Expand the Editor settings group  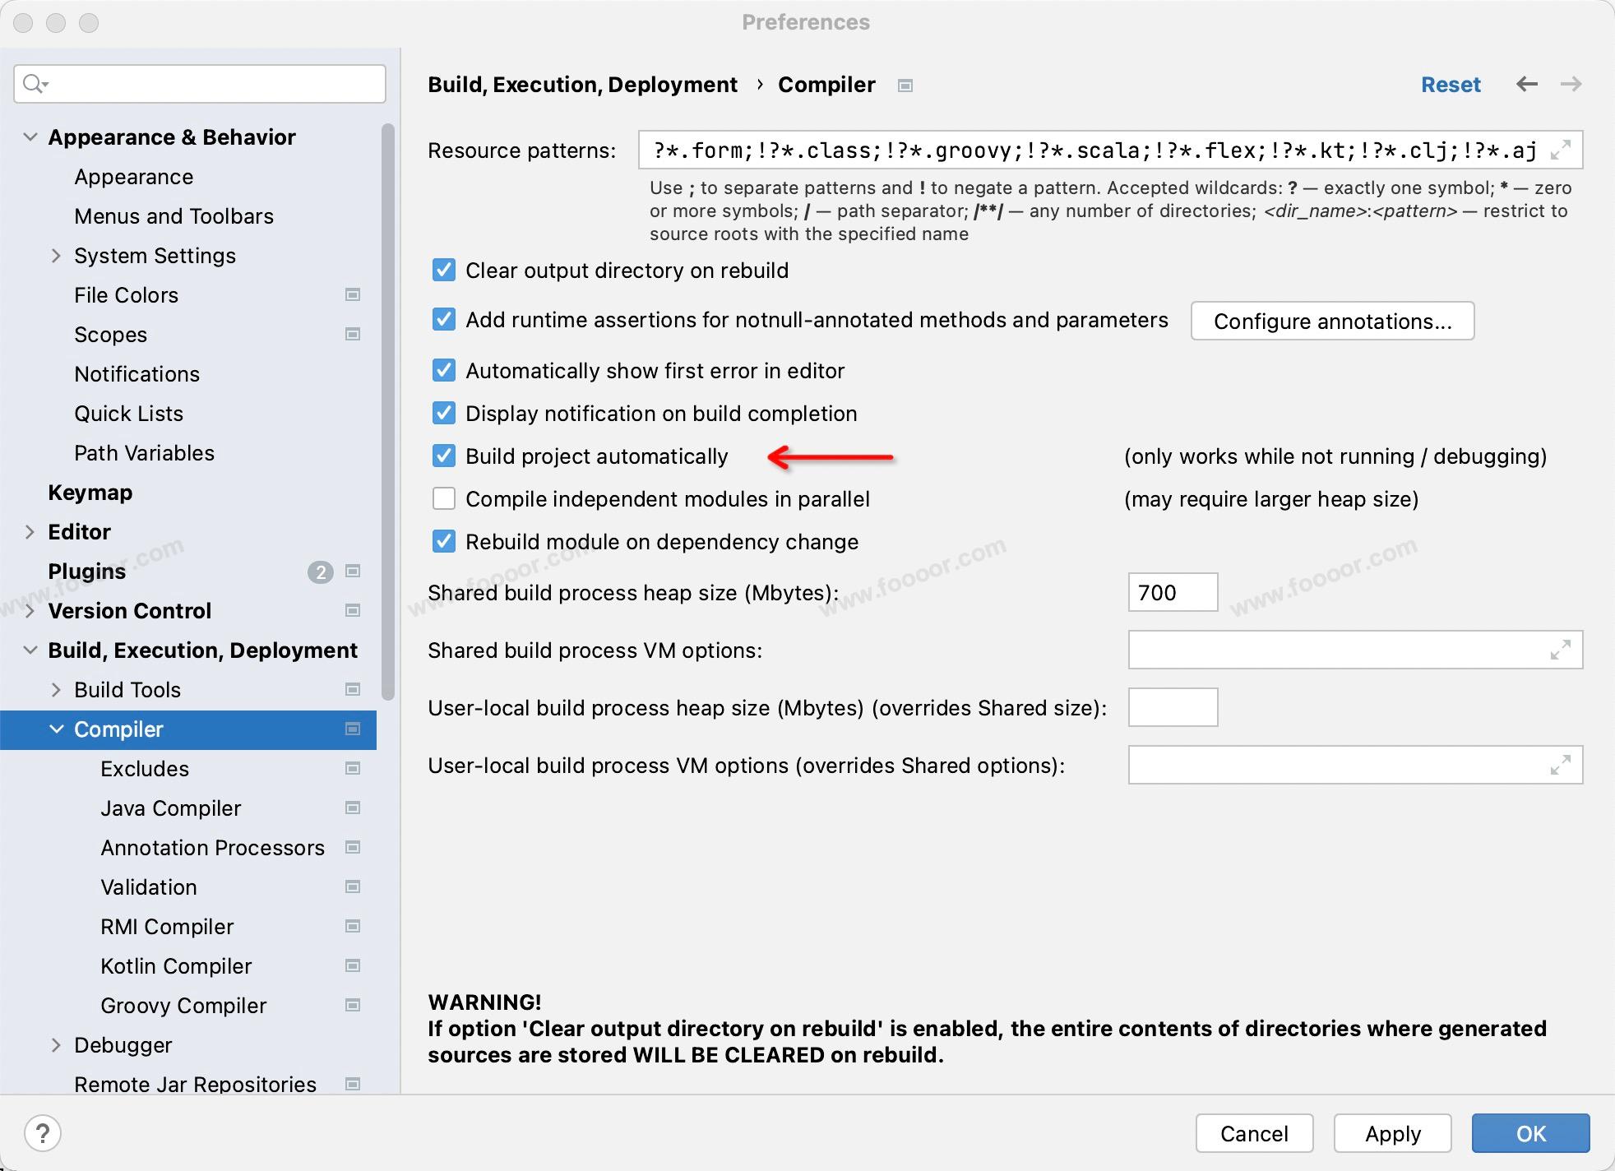coord(30,532)
